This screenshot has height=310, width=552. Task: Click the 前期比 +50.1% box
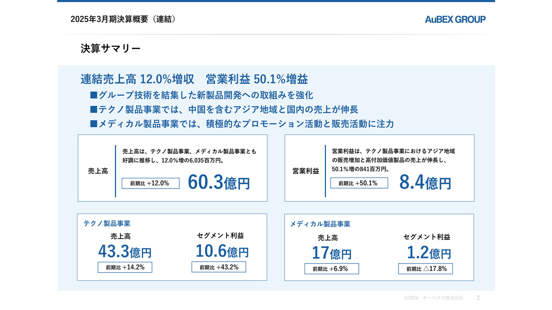[x=359, y=183]
